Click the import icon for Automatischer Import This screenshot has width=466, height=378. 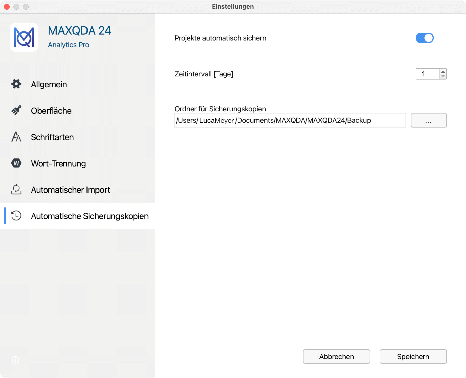tap(16, 190)
